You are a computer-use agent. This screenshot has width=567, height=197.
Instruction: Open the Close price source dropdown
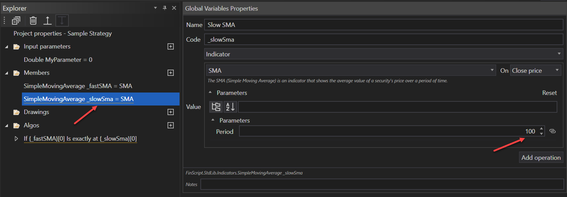coord(557,71)
